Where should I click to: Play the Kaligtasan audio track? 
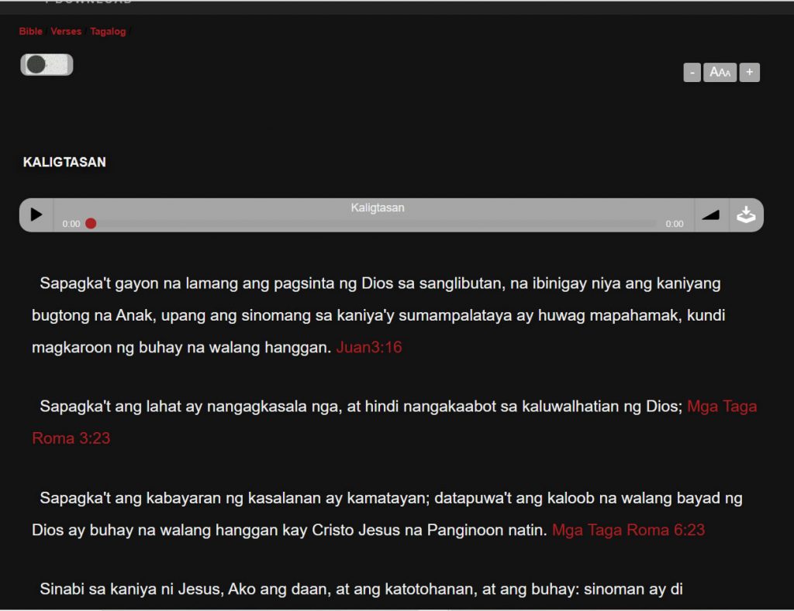[x=36, y=215]
